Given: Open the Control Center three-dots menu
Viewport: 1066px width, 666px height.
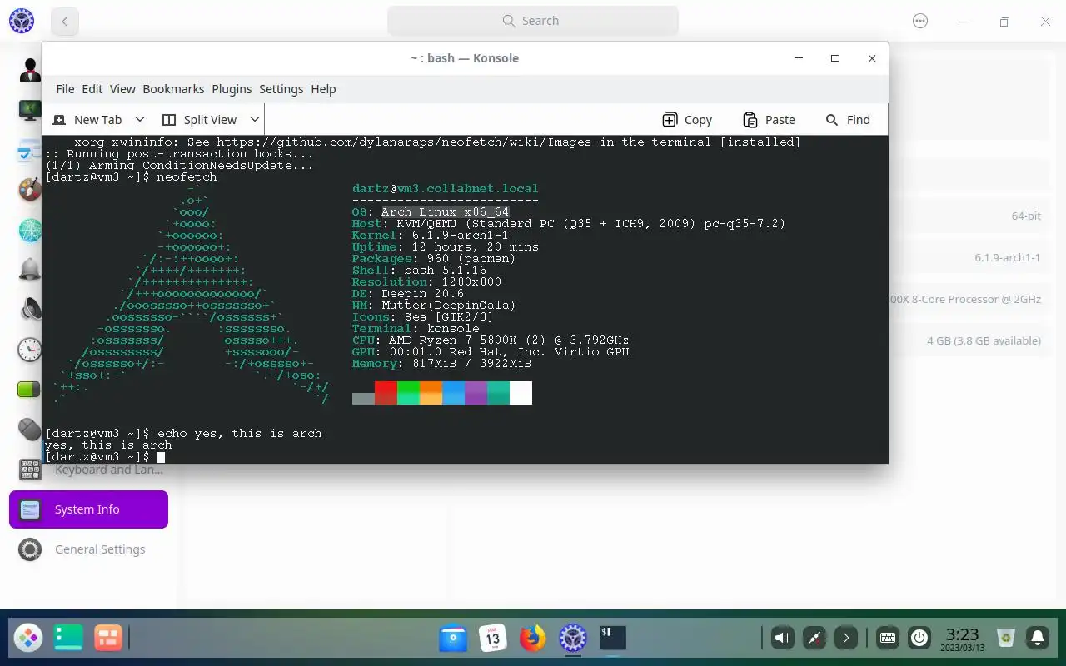Looking at the screenshot, I should [920, 22].
